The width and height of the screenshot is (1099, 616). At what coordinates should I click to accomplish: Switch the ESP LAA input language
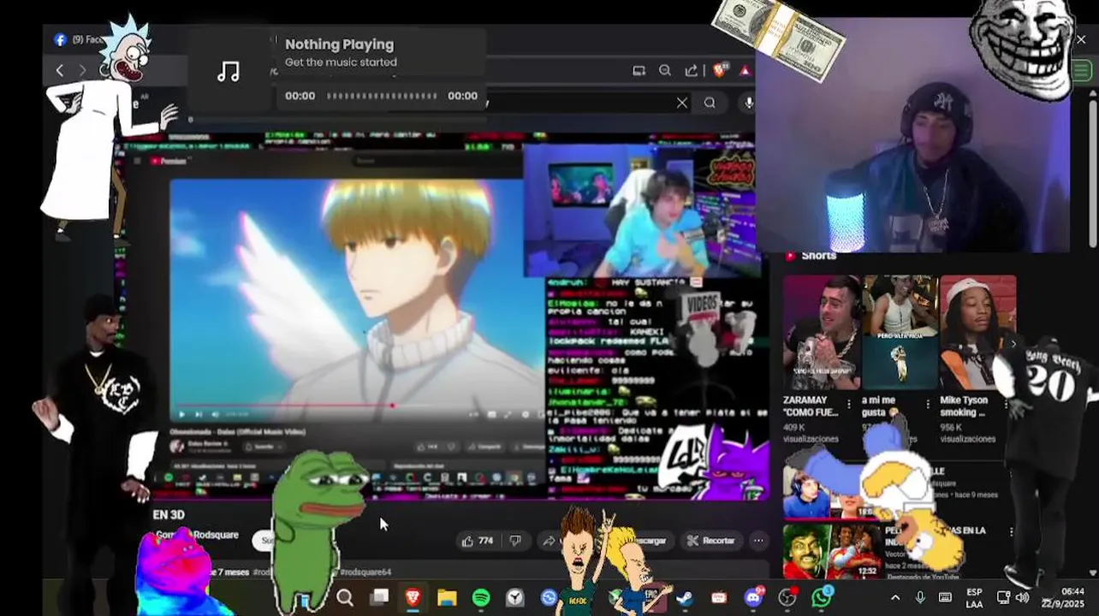tap(974, 598)
